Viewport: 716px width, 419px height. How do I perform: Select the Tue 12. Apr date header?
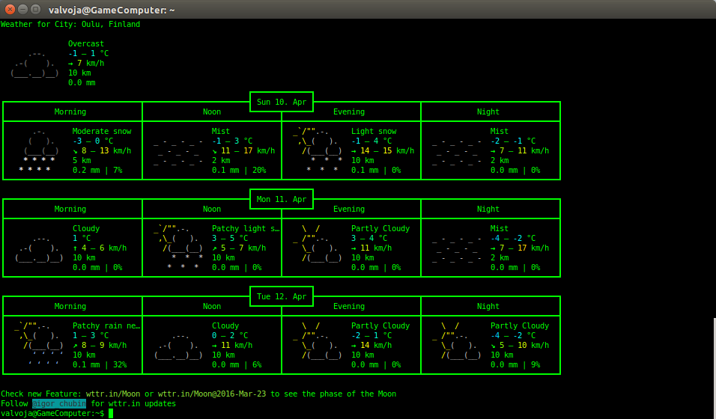(282, 296)
